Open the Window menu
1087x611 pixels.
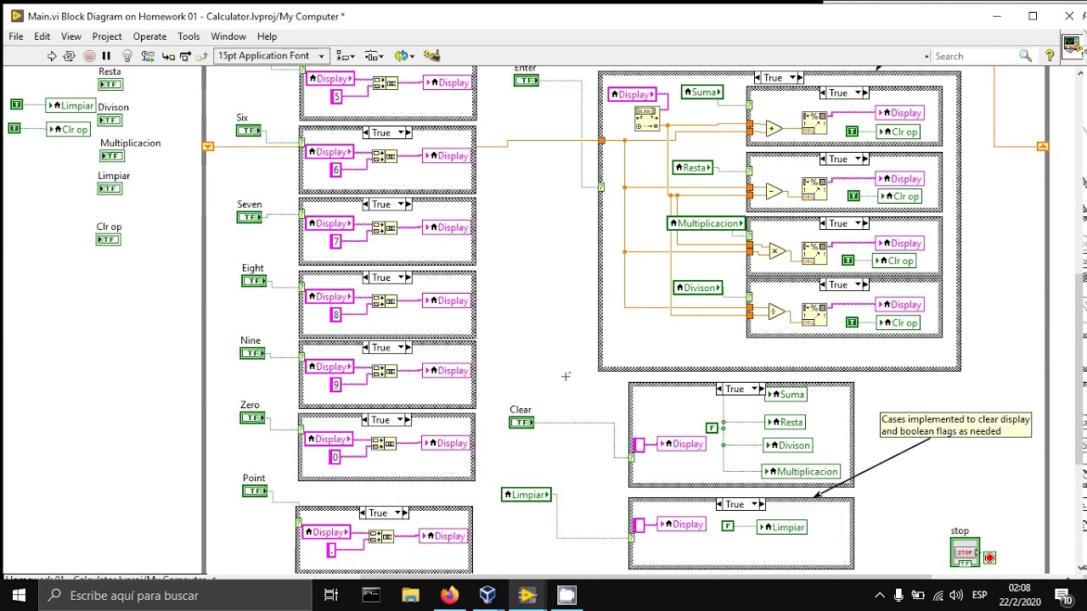(228, 36)
